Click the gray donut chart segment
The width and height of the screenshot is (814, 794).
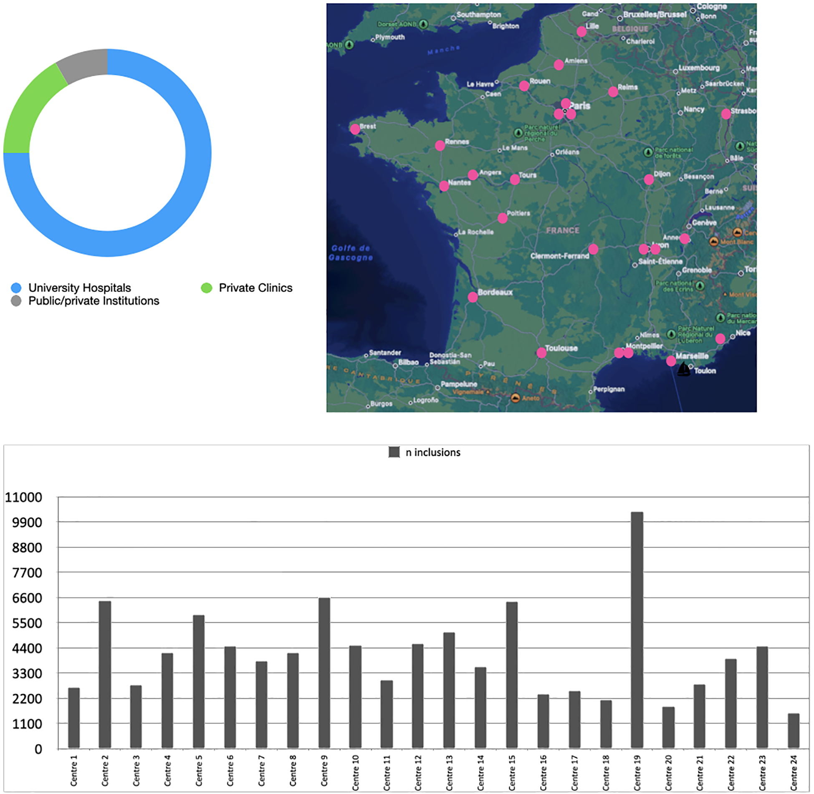[x=83, y=65]
